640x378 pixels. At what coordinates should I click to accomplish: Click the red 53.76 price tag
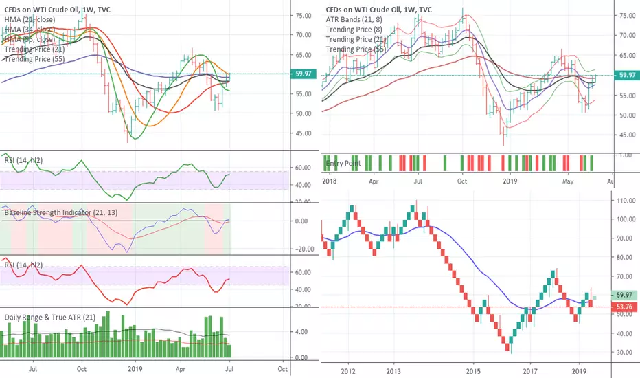[624, 307]
